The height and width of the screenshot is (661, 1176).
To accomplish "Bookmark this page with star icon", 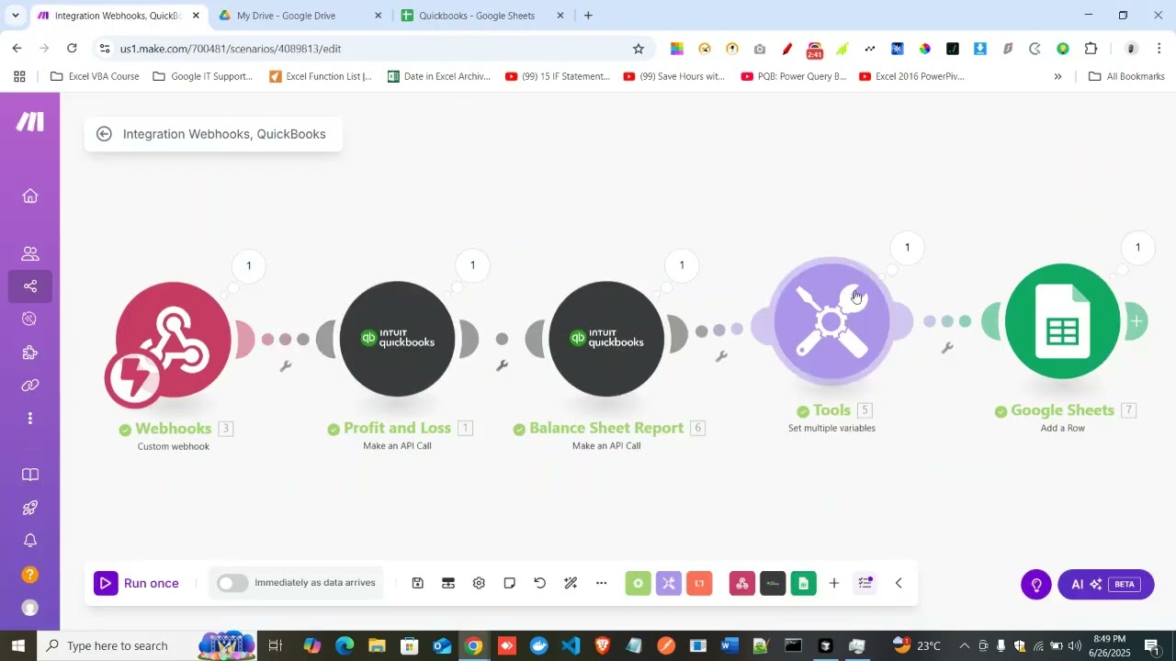I will (x=639, y=49).
